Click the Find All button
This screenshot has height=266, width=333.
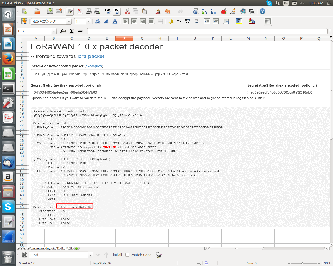pos(117,255)
